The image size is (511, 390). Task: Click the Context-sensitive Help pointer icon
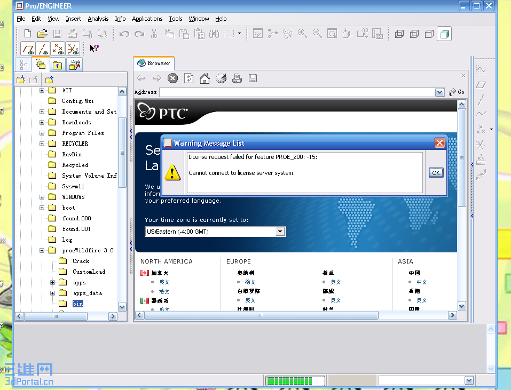[94, 49]
